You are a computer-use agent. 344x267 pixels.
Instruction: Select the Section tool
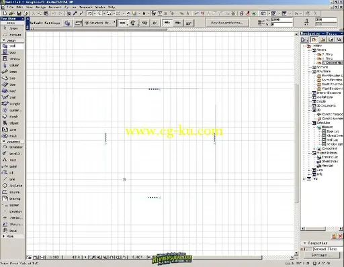coord(13,205)
